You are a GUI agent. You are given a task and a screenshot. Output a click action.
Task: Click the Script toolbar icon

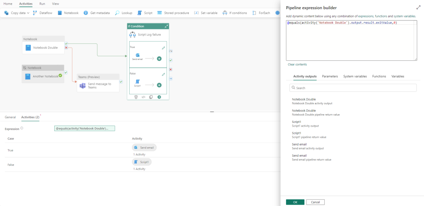[140, 13]
